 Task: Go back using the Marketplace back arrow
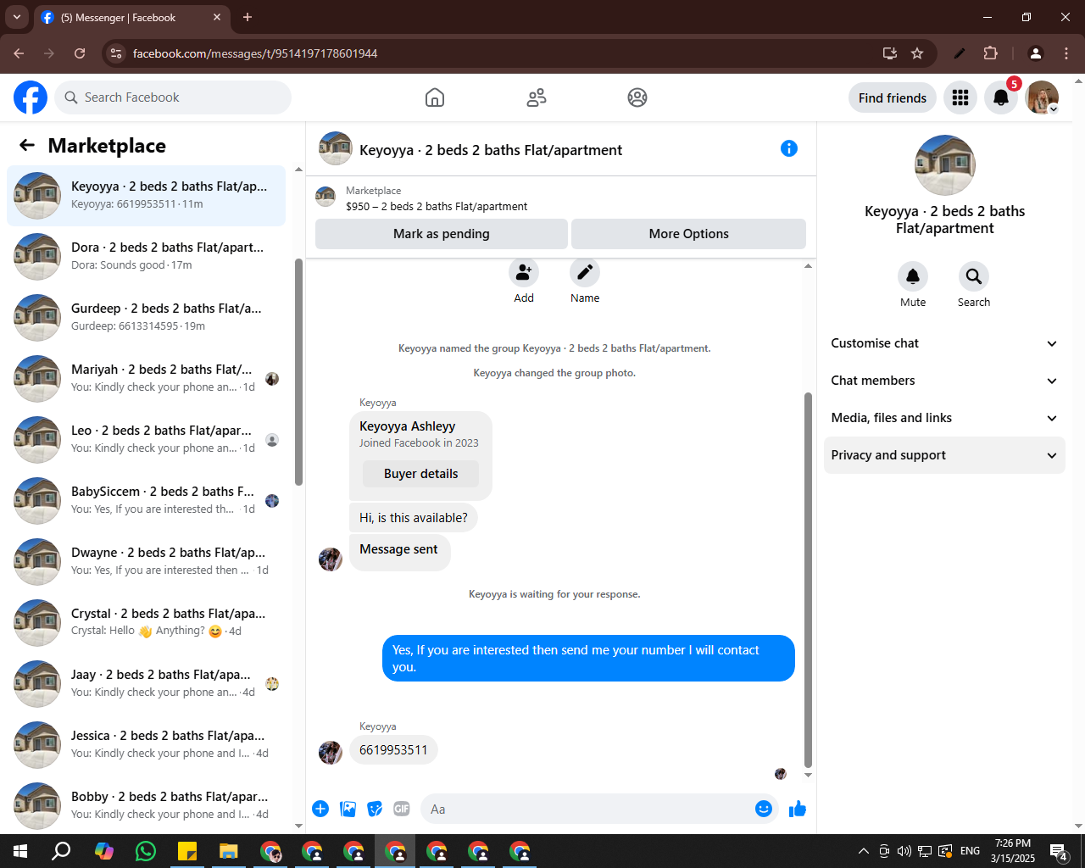pyautogui.click(x=27, y=145)
